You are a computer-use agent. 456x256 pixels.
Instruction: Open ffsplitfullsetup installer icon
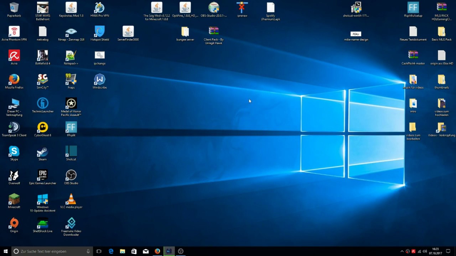pos(413,8)
